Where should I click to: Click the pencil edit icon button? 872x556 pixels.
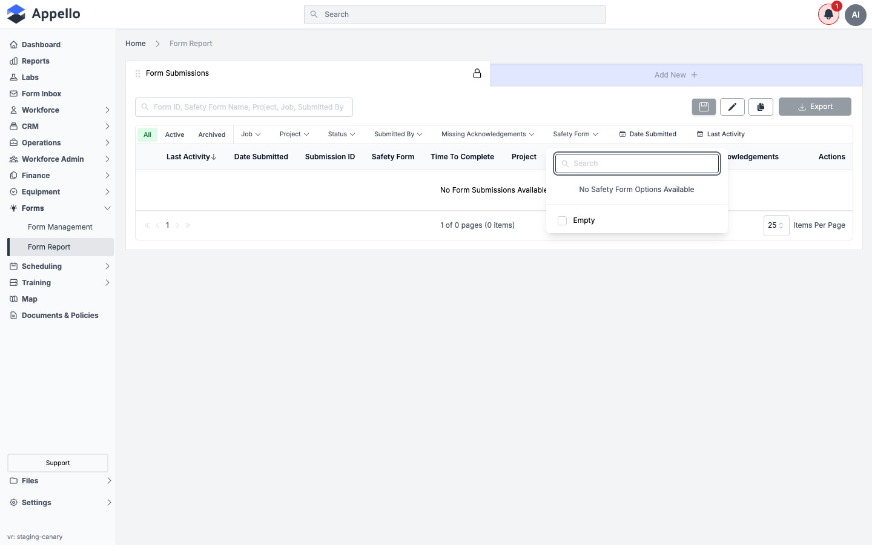point(732,107)
